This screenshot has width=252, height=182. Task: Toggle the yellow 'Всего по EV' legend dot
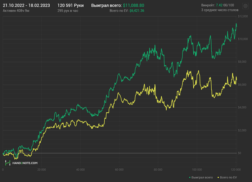pos(218,178)
